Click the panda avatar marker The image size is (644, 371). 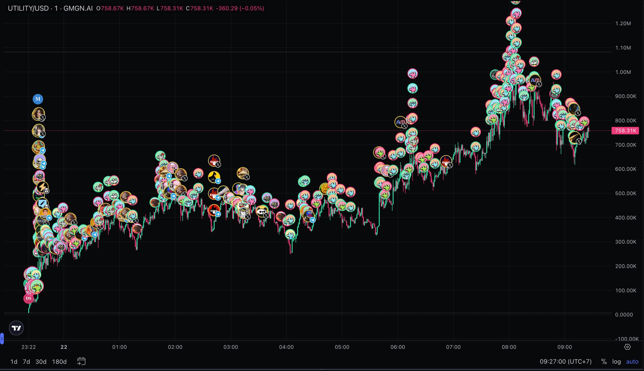tap(262, 211)
